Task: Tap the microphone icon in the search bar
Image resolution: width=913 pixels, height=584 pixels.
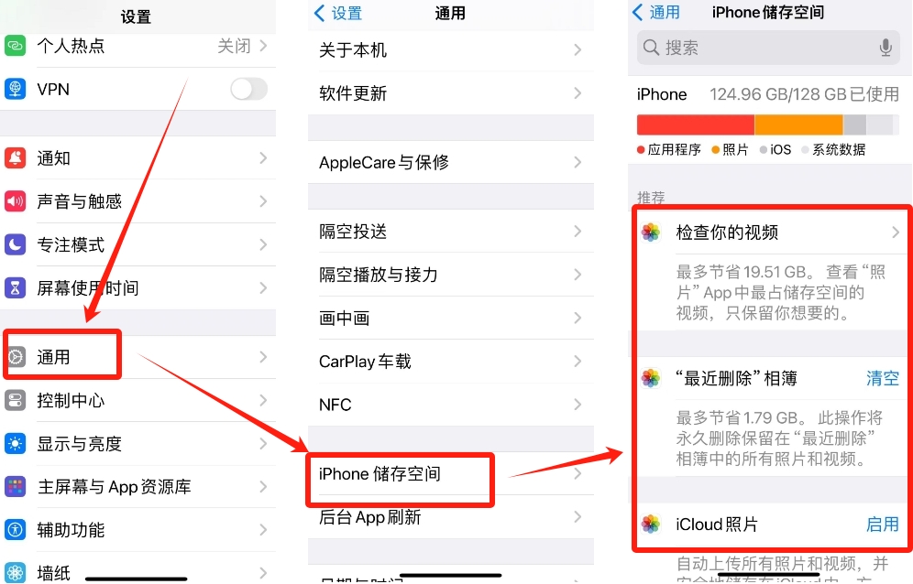Action: pyautogui.click(x=885, y=48)
